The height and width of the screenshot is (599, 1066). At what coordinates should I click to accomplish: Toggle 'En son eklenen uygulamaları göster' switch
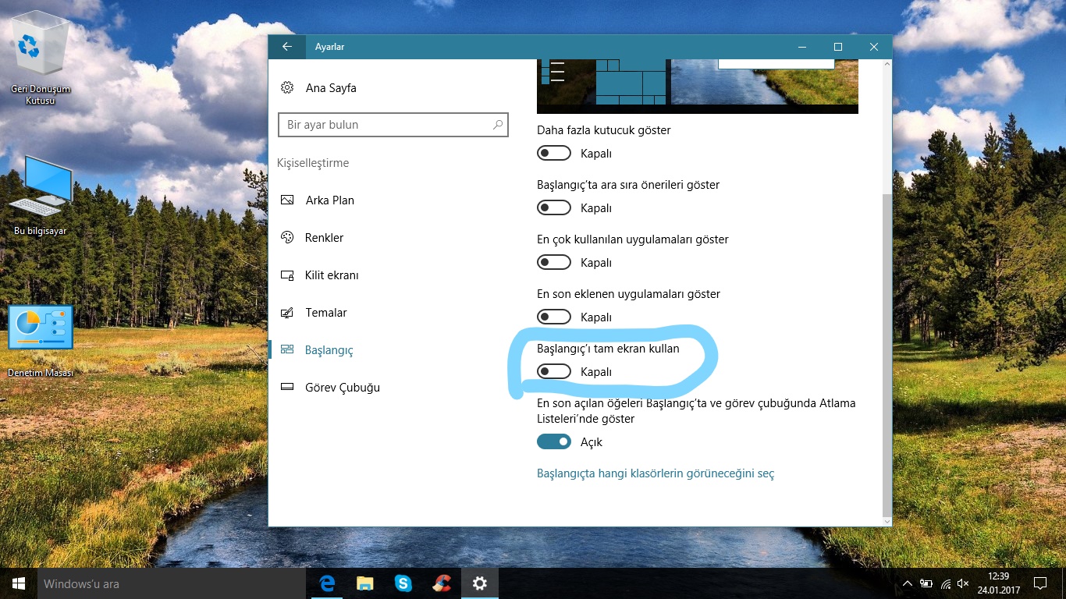(x=554, y=317)
